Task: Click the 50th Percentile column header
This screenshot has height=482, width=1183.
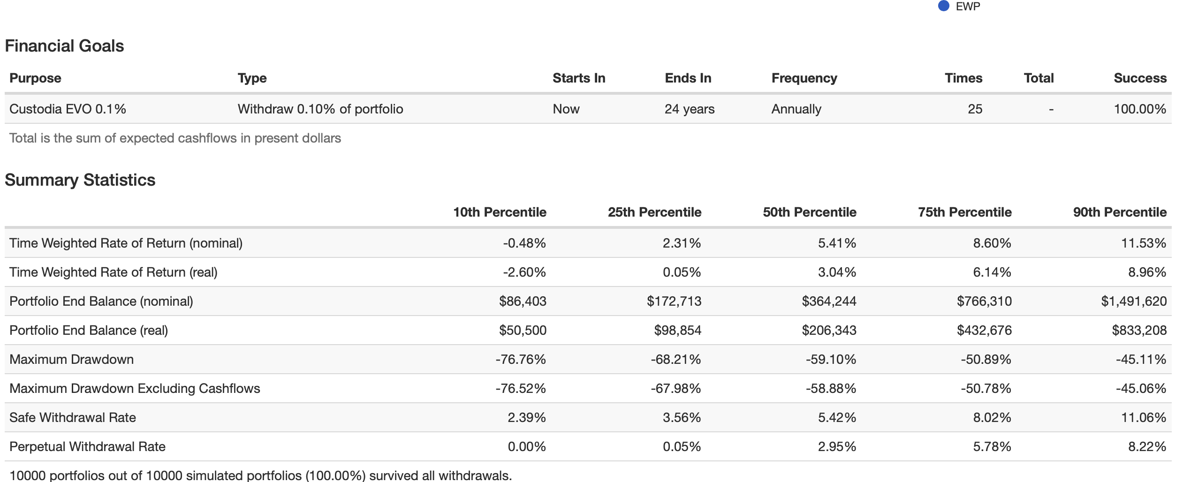Action: click(810, 212)
